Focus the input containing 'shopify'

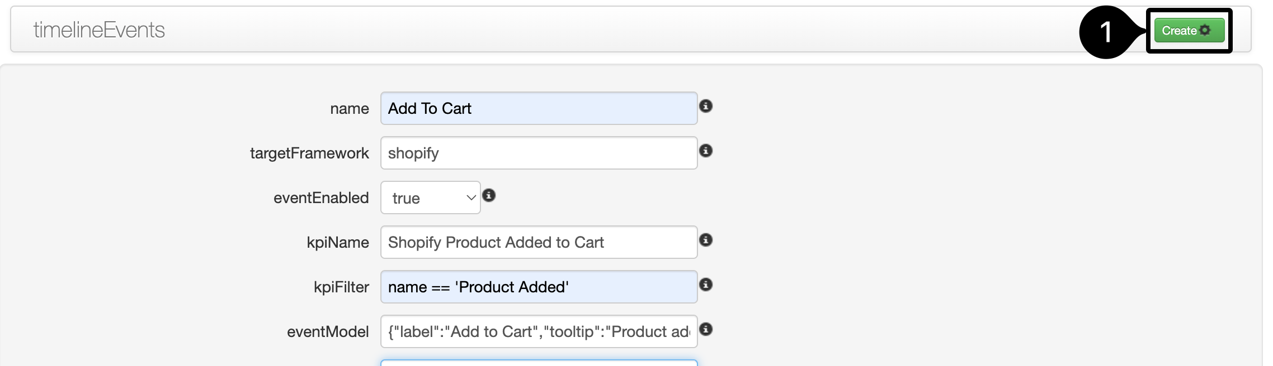pos(538,153)
